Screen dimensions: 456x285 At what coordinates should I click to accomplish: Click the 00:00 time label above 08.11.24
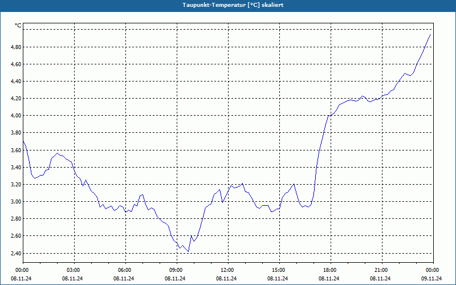[x=22, y=270]
